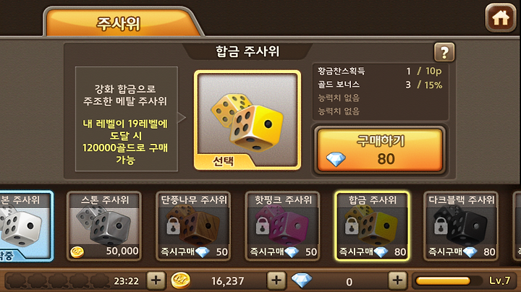Open the question mark help button

[444, 52]
